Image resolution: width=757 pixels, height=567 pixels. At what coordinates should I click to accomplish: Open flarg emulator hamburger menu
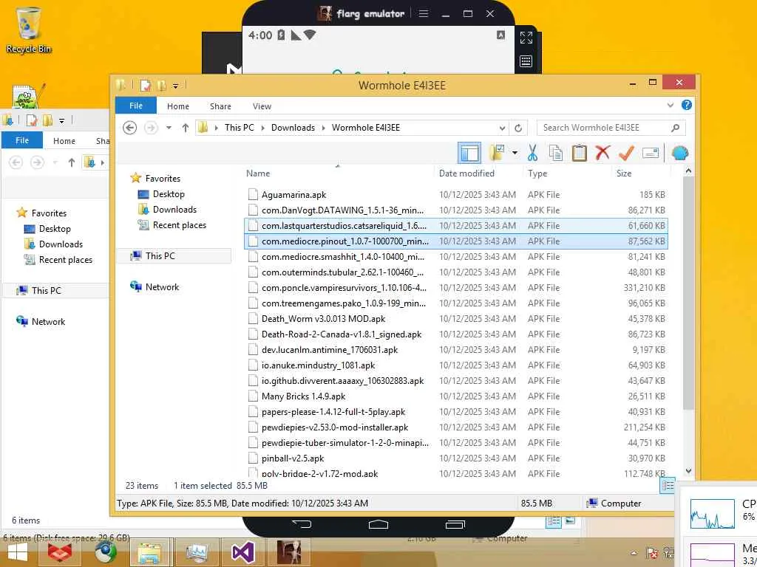[424, 13]
